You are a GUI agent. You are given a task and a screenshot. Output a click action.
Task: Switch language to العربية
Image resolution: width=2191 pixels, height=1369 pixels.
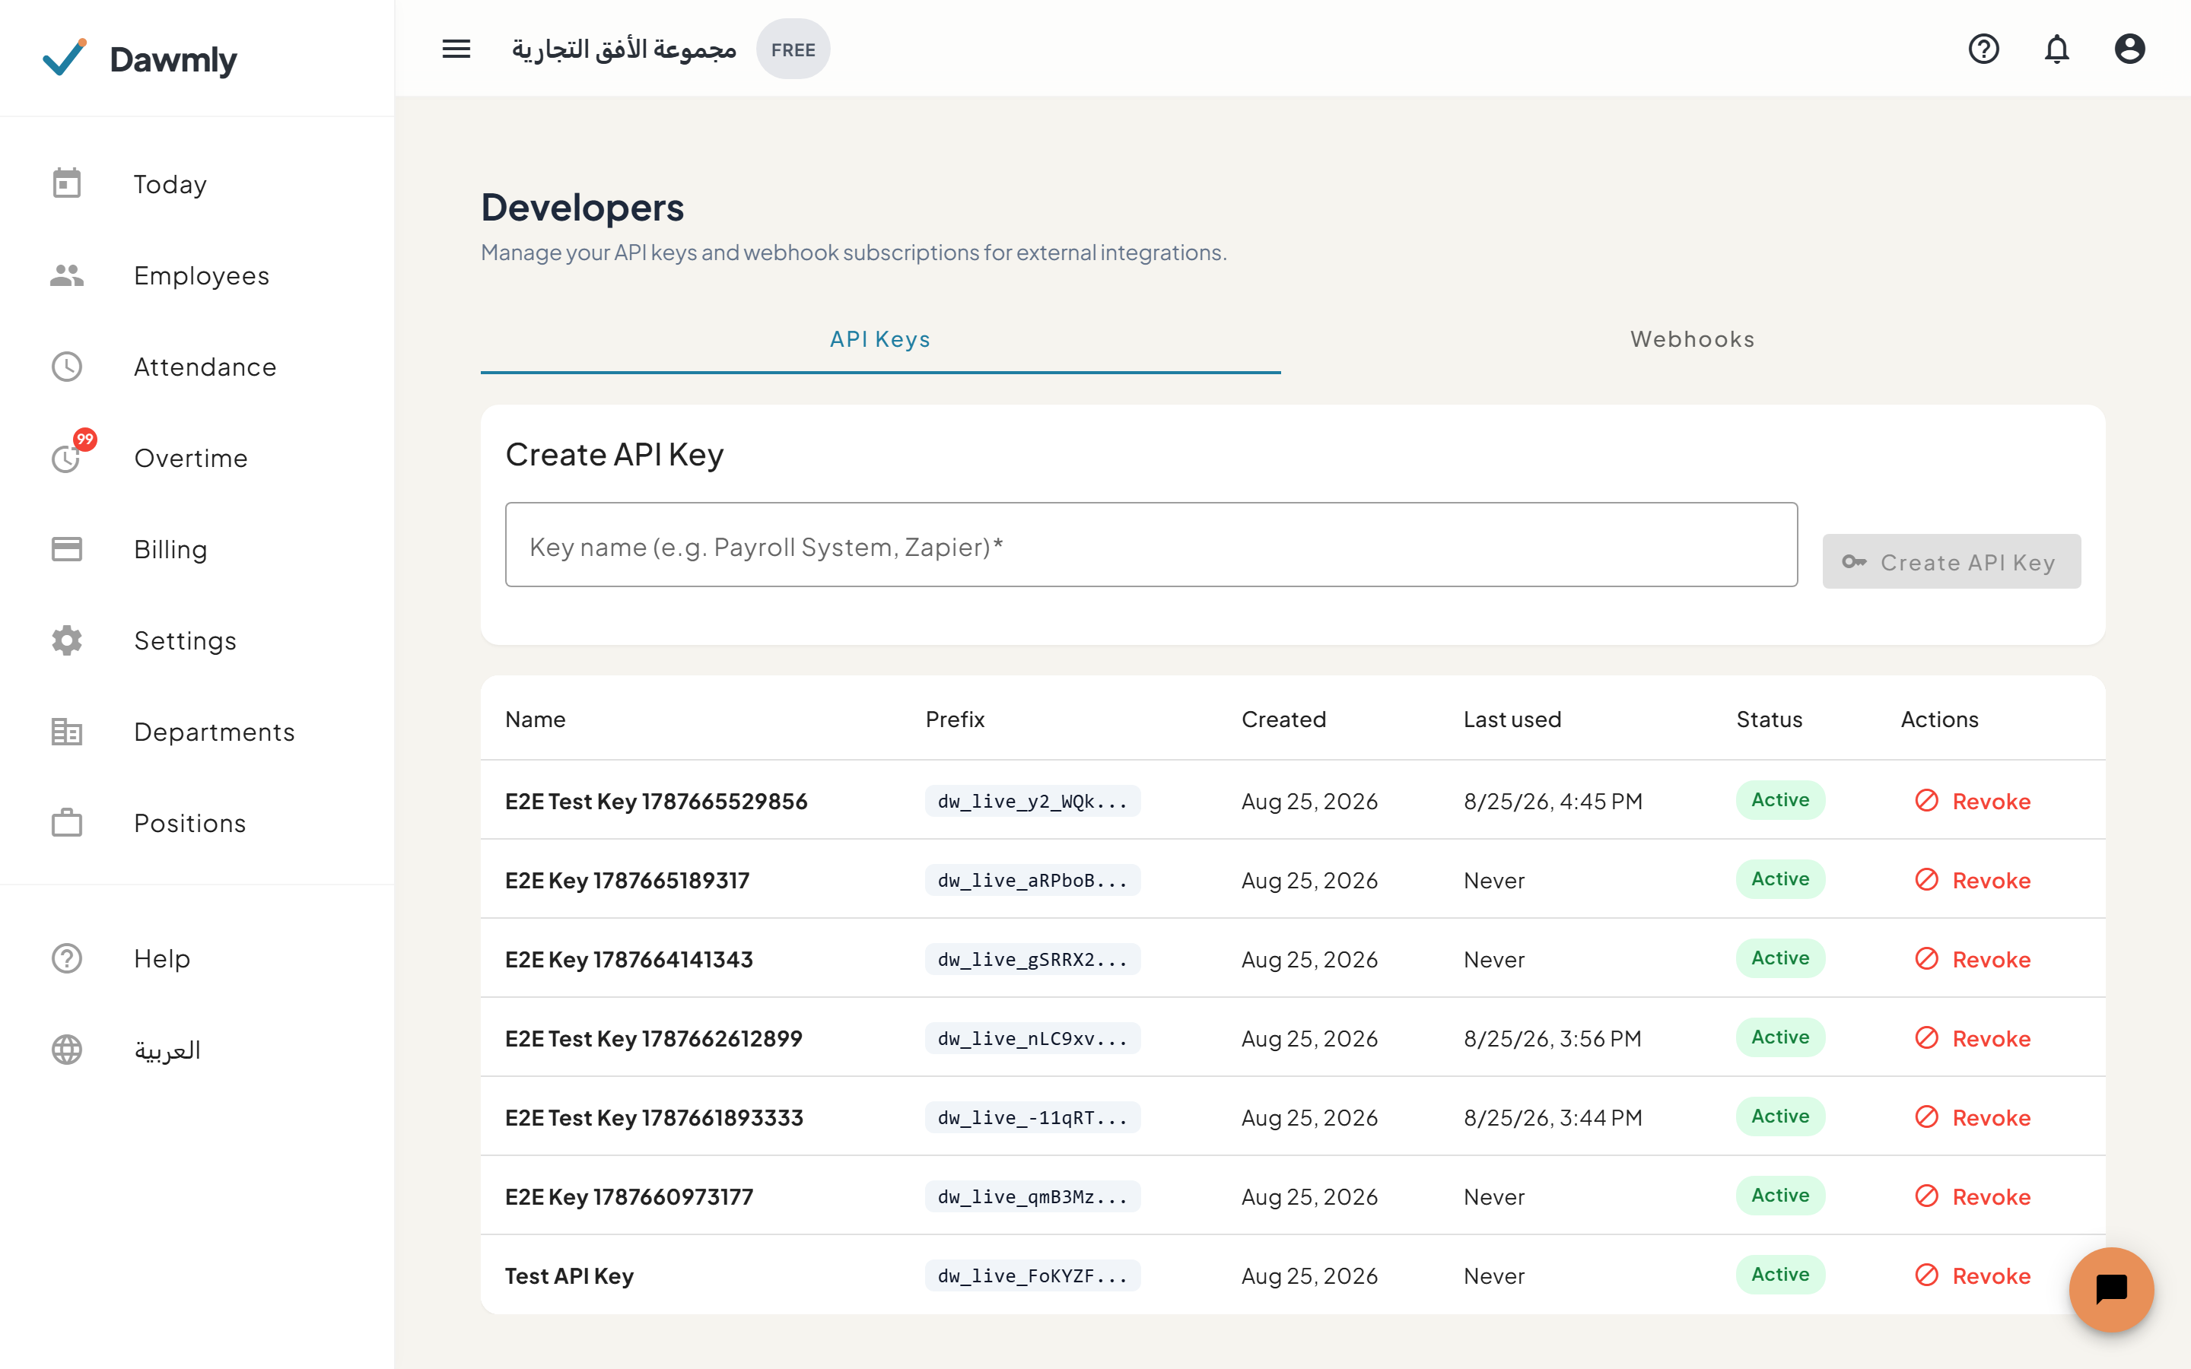167,1050
